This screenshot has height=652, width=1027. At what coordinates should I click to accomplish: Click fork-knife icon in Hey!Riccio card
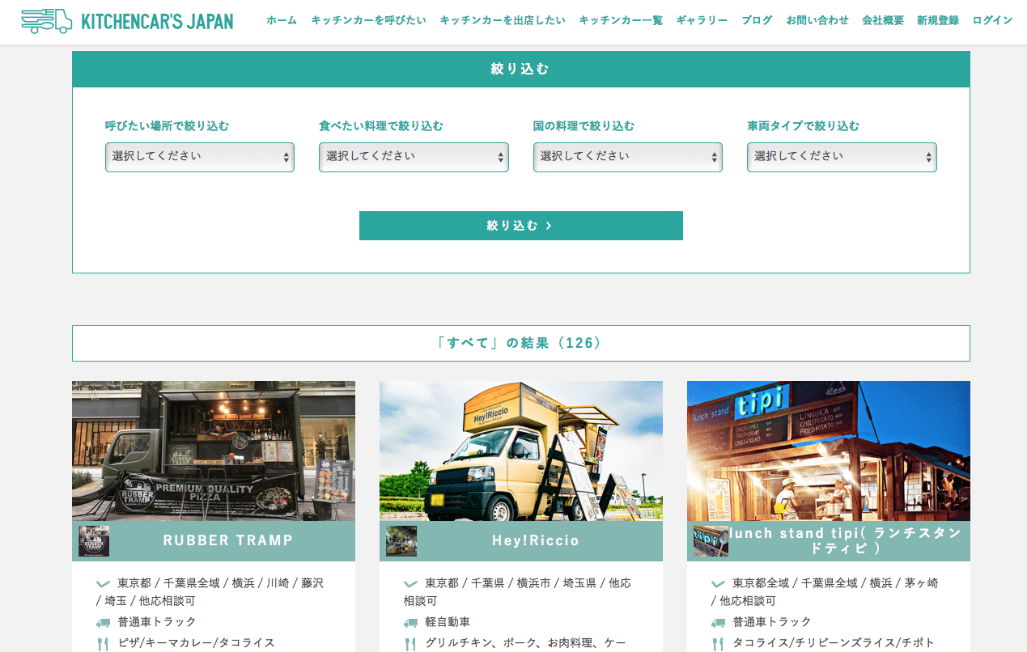coord(410,644)
